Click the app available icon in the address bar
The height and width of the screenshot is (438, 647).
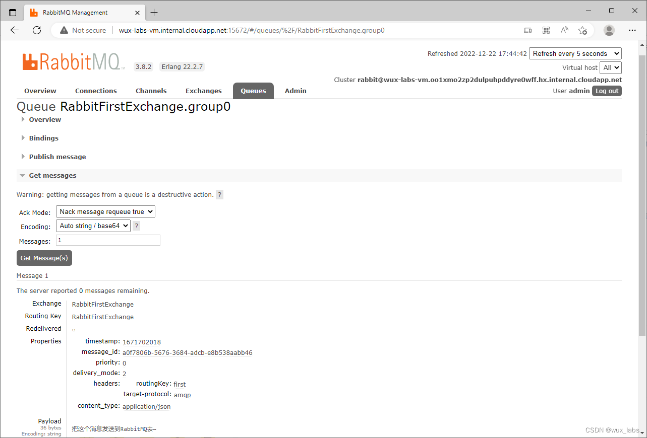click(528, 30)
